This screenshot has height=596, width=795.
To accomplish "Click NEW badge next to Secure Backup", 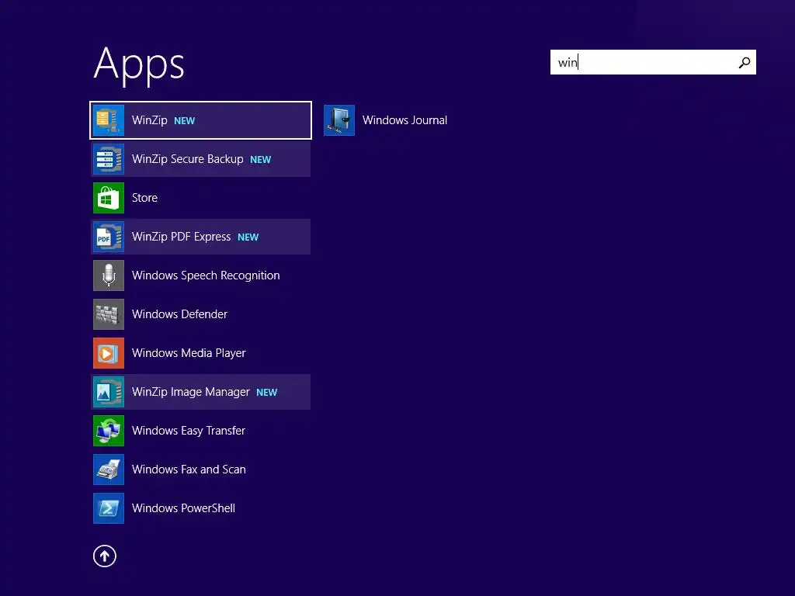I will pyautogui.click(x=261, y=160).
